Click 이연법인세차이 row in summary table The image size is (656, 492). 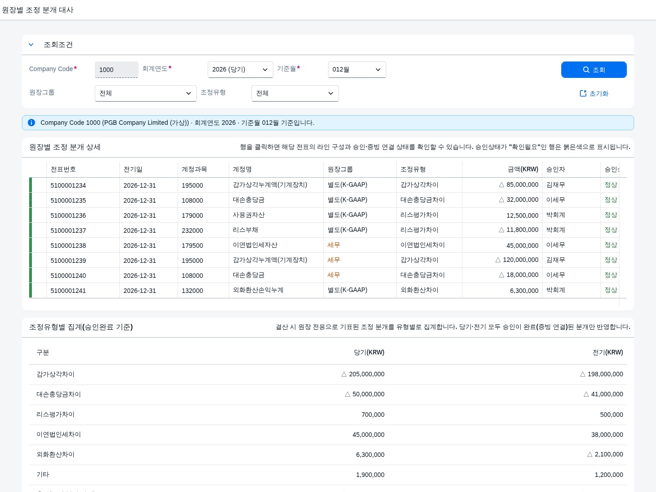(x=328, y=435)
